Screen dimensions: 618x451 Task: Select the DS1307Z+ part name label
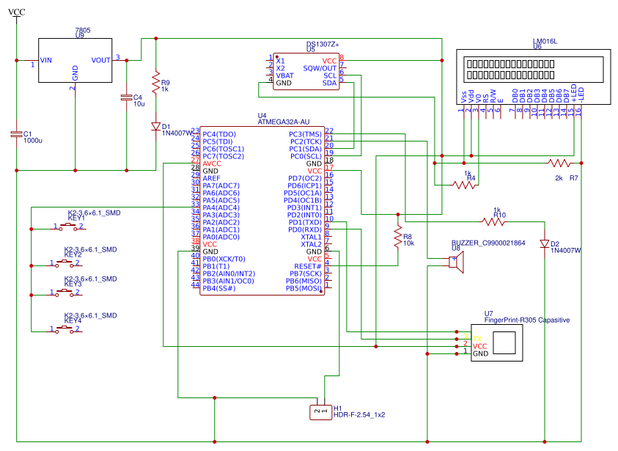click(323, 44)
